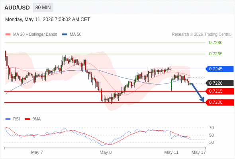Click the 30 MIN timeframe badge
Viewport: 235px width, 159px height.
click(x=43, y=8)
